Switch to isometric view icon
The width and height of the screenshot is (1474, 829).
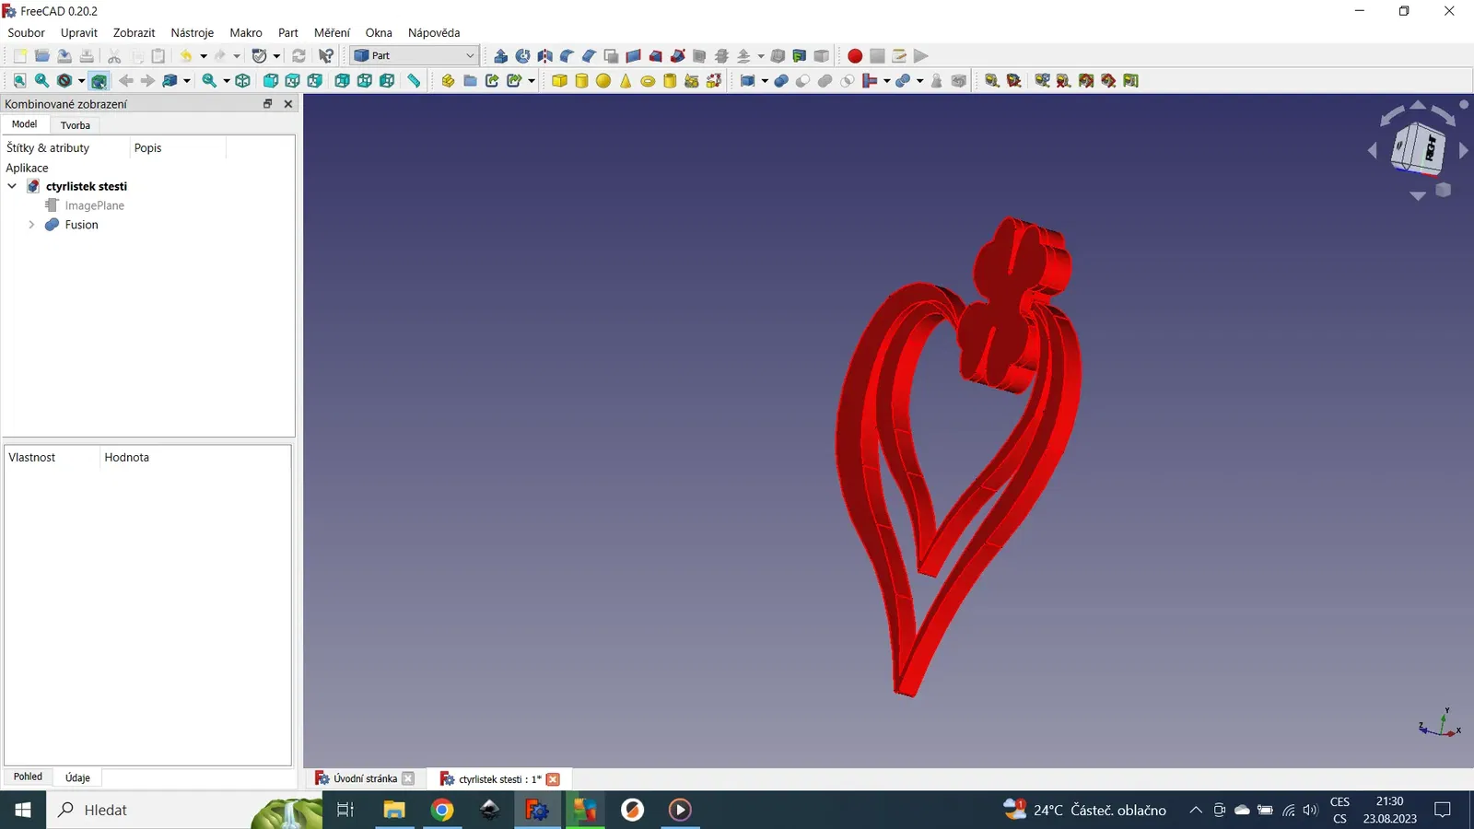coord(242,81)
